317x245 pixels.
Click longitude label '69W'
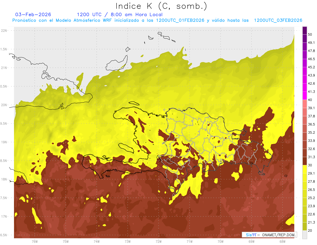coord(251,242)
